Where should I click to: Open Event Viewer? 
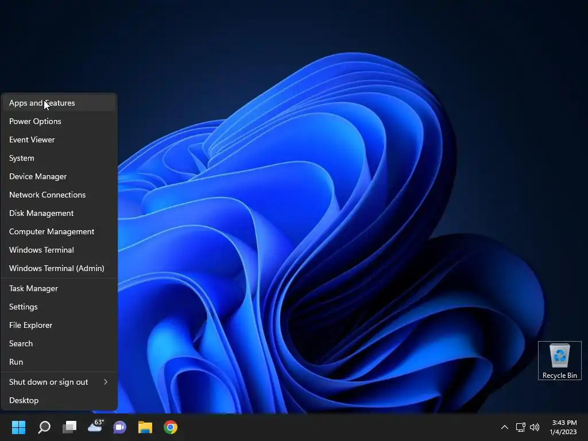(x=59, y=140)
